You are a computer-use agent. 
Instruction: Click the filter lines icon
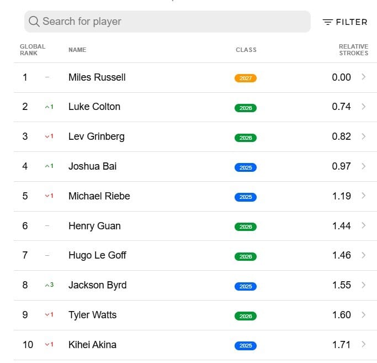(328, 22)
